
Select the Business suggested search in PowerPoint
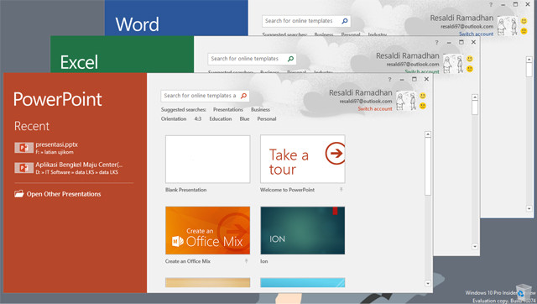click(260, 110)
